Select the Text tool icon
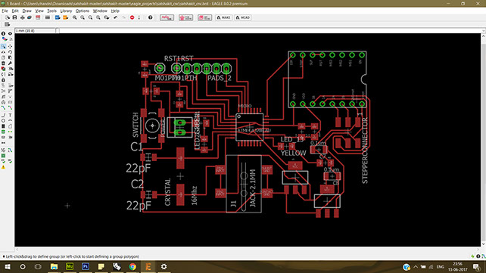Image resolution: width=486 pixels, height=273 pixels. tap(11, 115)
